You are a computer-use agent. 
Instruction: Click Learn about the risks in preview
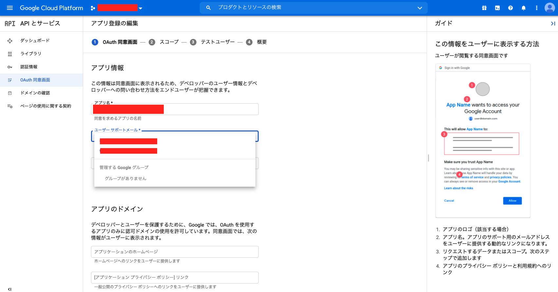click(x=458, y=188)
